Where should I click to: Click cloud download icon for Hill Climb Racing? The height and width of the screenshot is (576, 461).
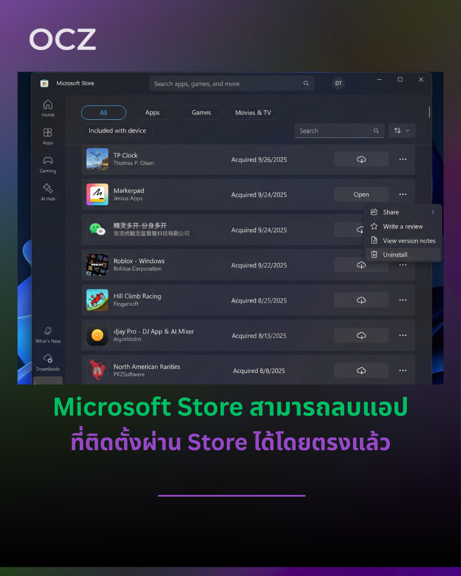click(x=361, y=300)
